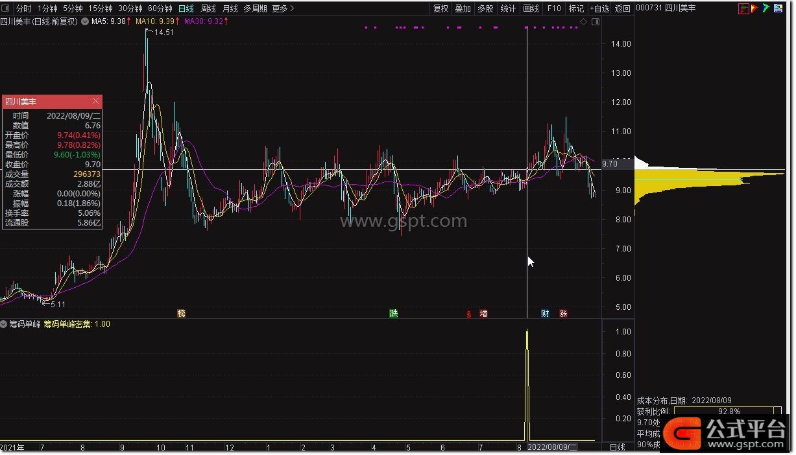Switch to the 60分钟 period
The width and height of the screenshot is (796, 455).
[160, 8]
